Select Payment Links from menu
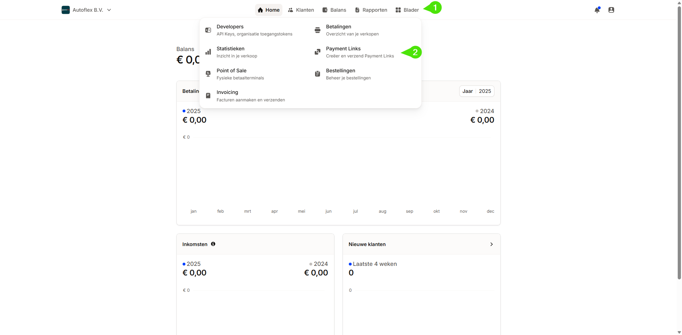The image size is (682, 335). coord(343,49)
